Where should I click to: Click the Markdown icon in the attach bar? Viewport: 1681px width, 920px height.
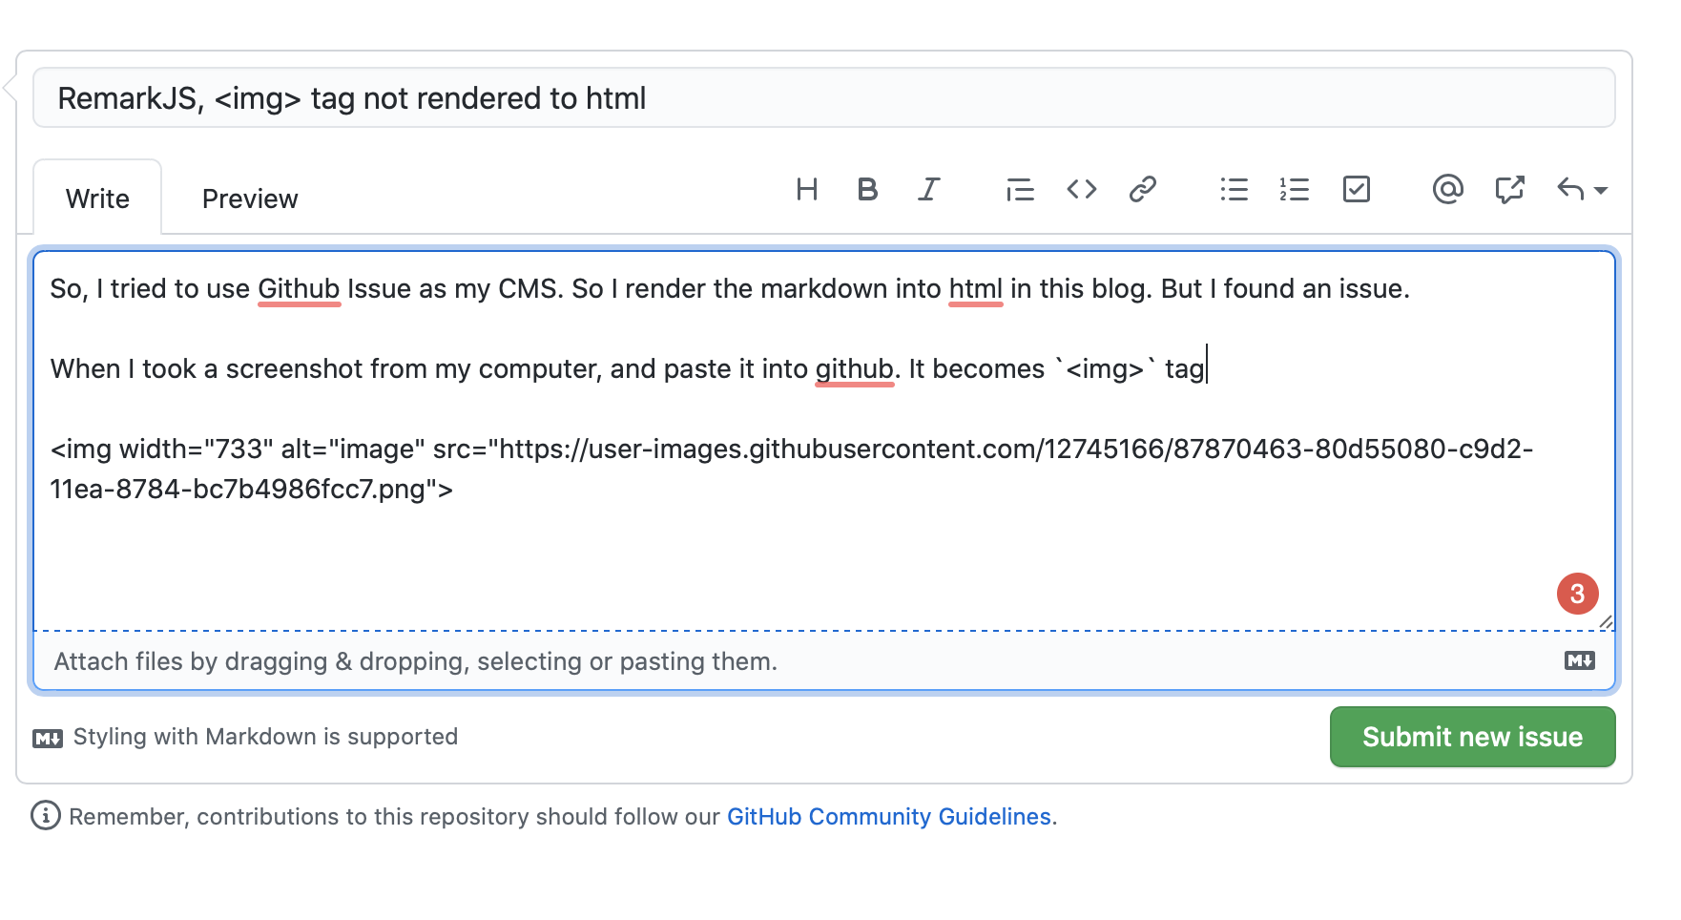[x=1580, y=660]
